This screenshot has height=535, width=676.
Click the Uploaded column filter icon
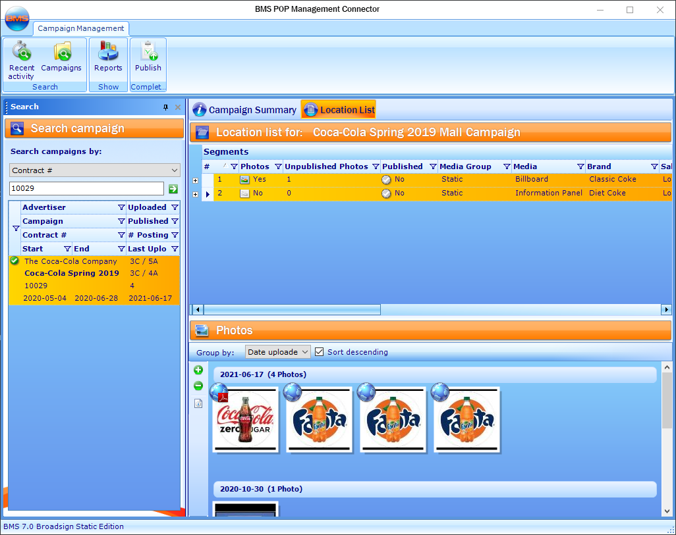coord(175,208)
